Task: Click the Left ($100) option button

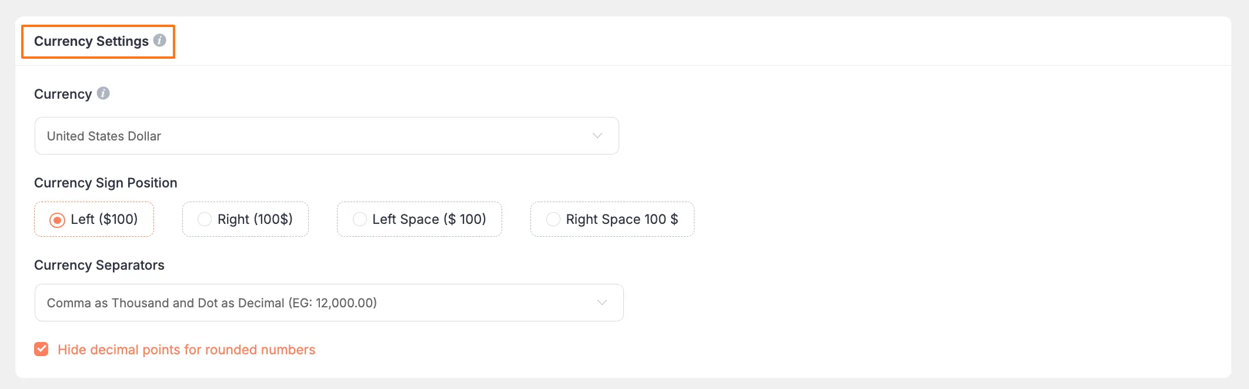Action: point(94,219)
